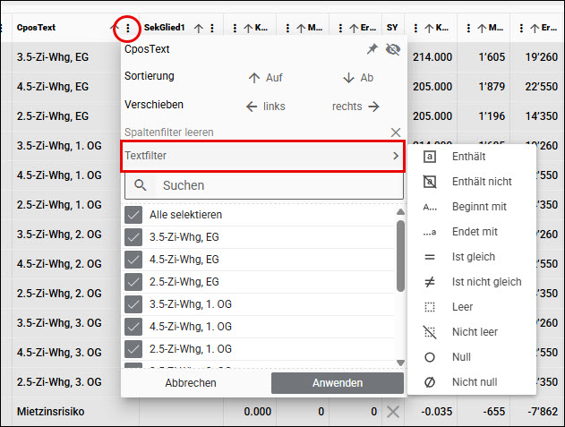Viewport: 565px width, 427px height.
Task: Uncheck 2.5-Zi-Whg, 1. OG in filter list
Action: [133, 349]
